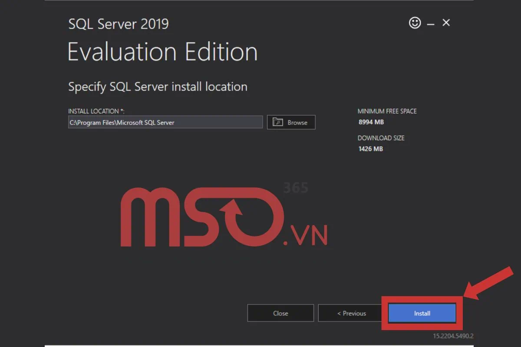Click the Close button at the bottom

point(280,313)
